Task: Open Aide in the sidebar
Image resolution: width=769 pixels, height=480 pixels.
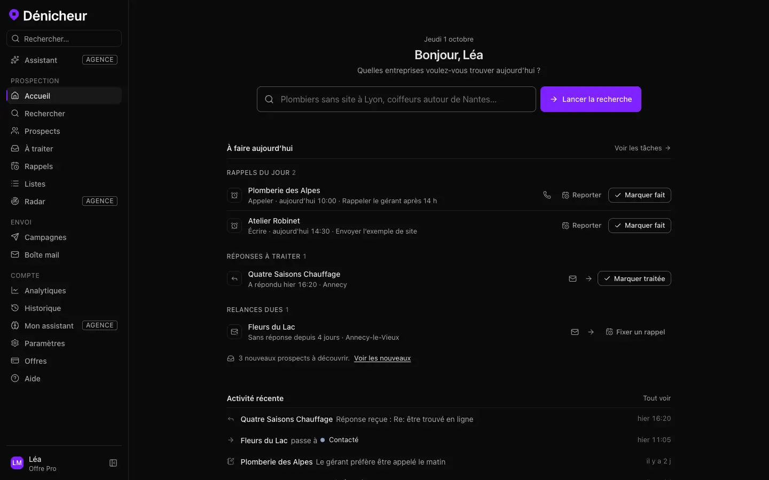Action: 64,379
